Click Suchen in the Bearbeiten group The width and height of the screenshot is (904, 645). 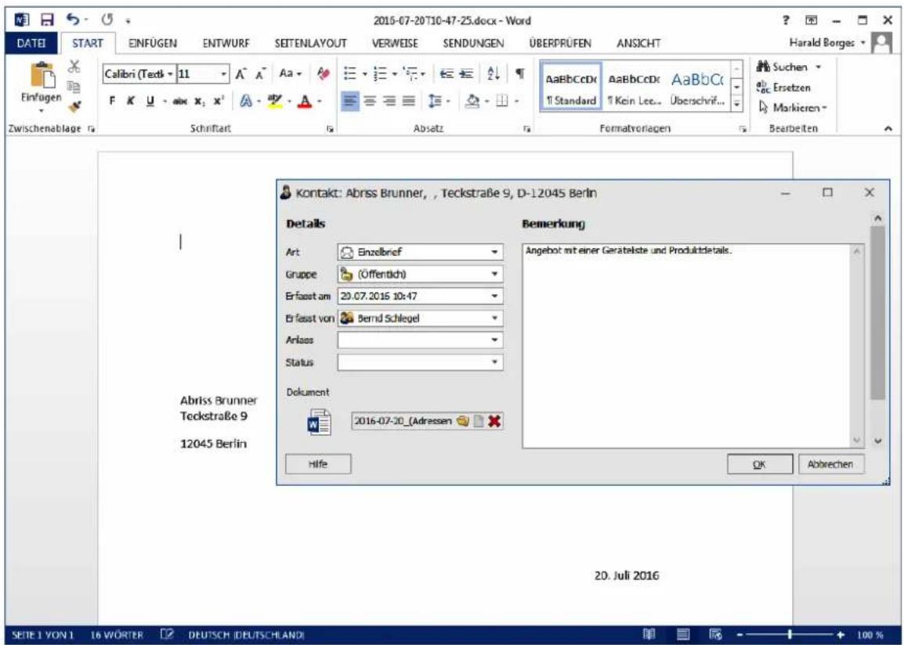[787, 67]
